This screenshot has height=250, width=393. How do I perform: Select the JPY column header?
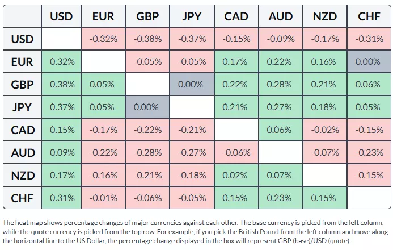pyautogui.click(x=192, y=16)
